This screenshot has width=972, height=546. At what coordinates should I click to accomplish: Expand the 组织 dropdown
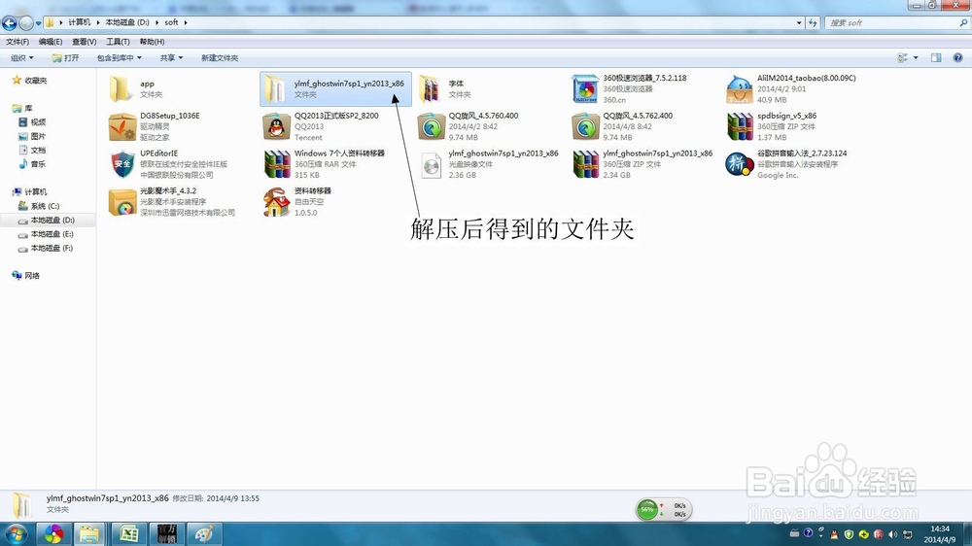click(x=22, y=57)
